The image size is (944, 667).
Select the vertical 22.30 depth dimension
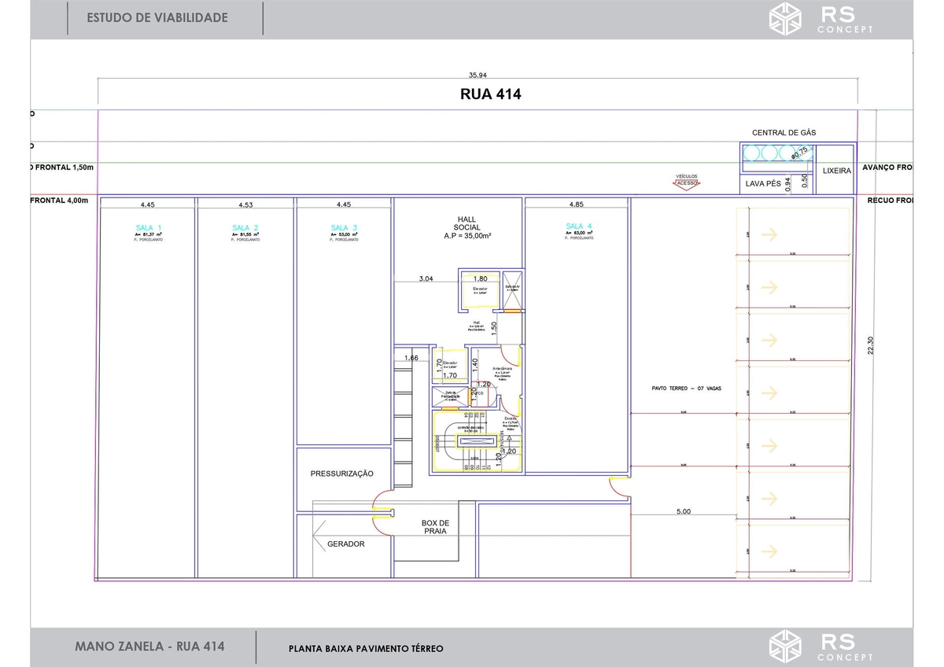pos(870,345)
